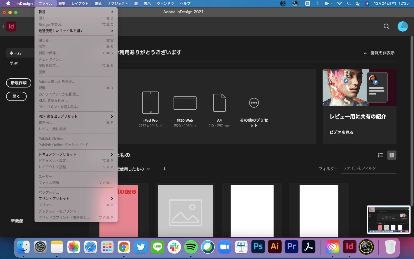Reverse sort order with down arrow

pyautogui.click(x=164, y=169)
